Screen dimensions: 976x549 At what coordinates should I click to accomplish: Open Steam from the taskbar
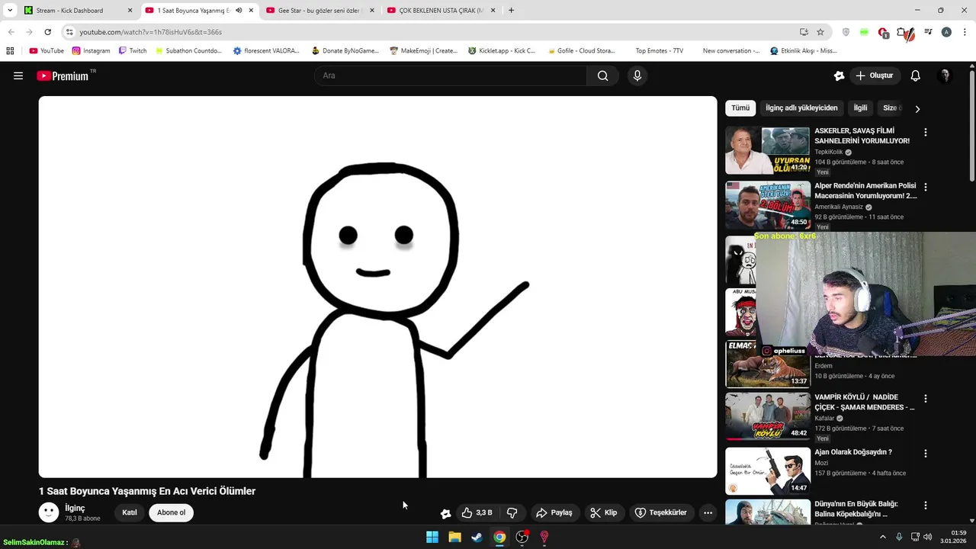pyautogui.click(x=477, y=537)
